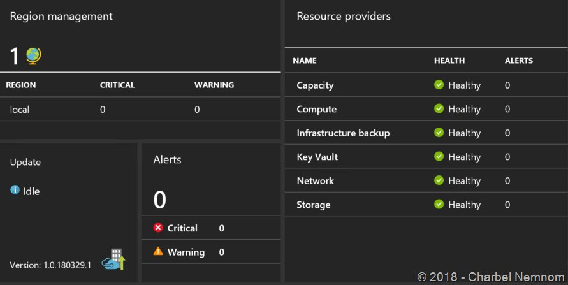Click Version: 1.0.180329.1 text
Screen dimensions: 568x285
coord(50,265)
